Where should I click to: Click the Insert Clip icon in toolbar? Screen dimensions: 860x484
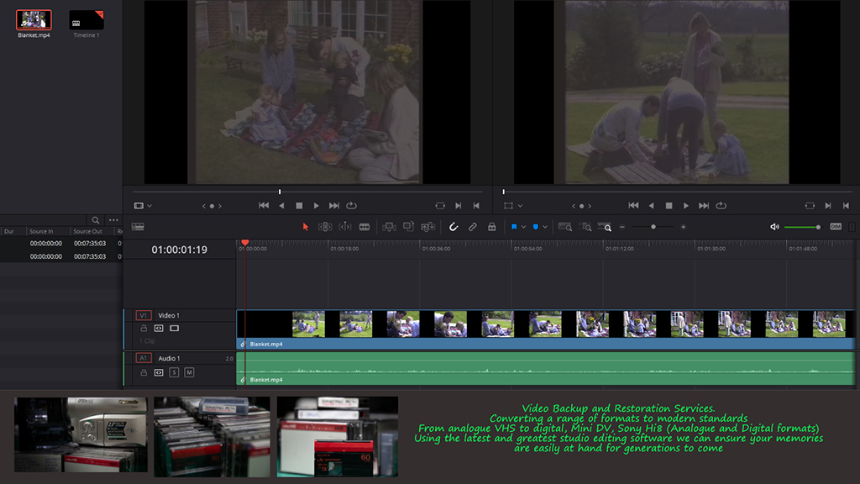[x=389, y=227]
